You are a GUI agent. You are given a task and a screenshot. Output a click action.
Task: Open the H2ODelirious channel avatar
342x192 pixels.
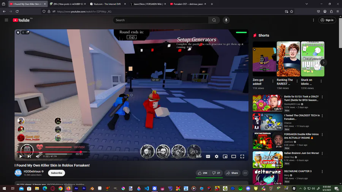tap(18, 173)
